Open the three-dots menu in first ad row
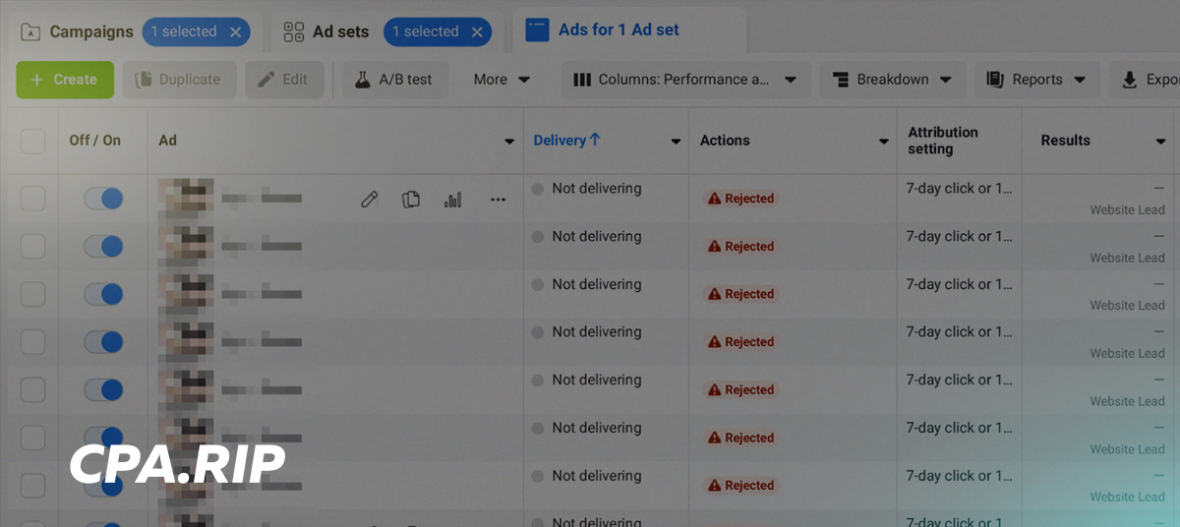This screenshot has width=1180, height=527. 498,200
